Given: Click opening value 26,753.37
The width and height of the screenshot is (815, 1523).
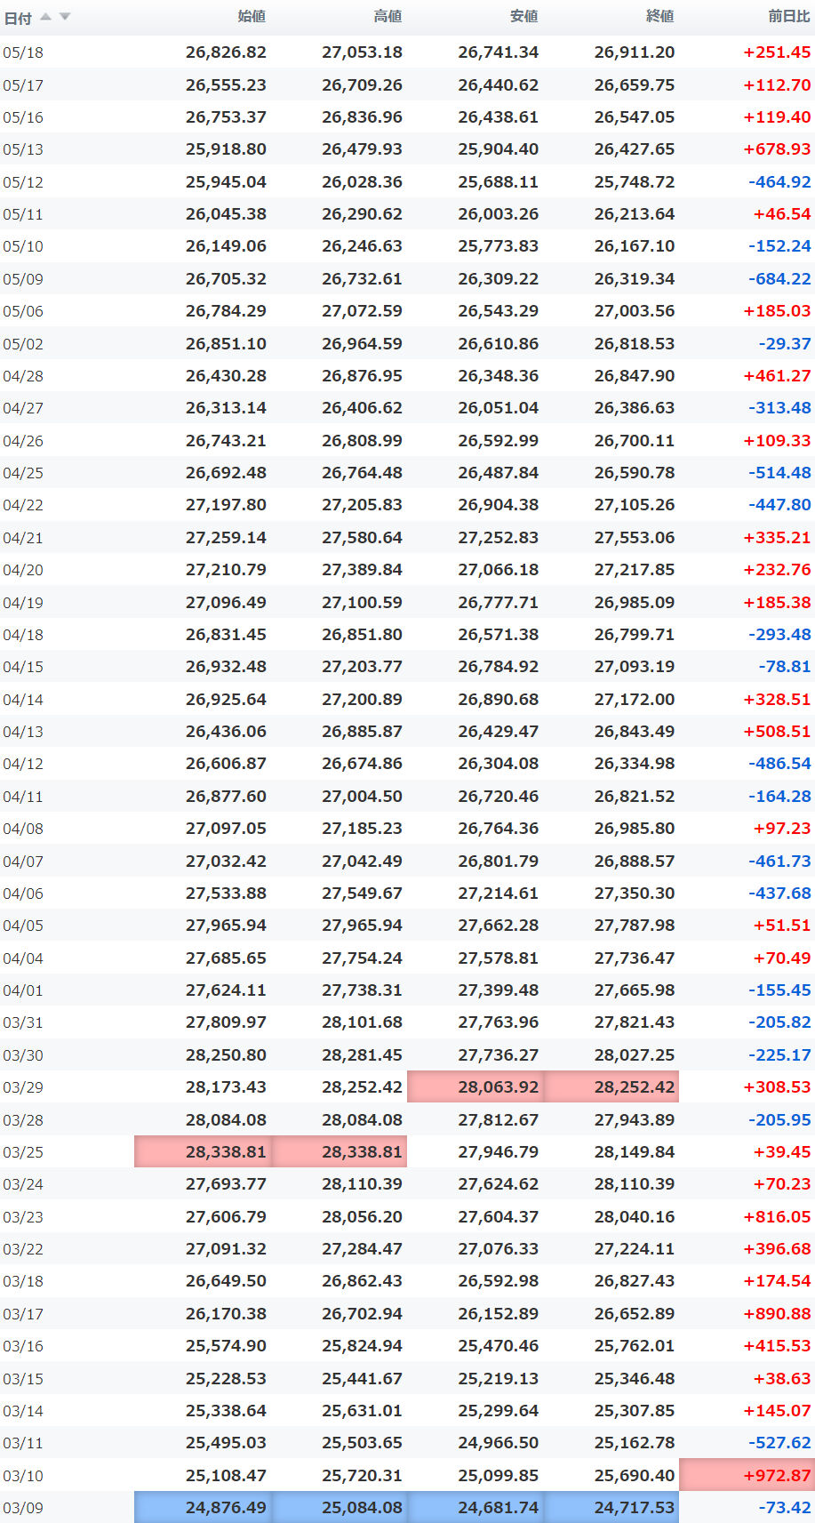Looking at the screenshot, I should [x=226, y=117].
